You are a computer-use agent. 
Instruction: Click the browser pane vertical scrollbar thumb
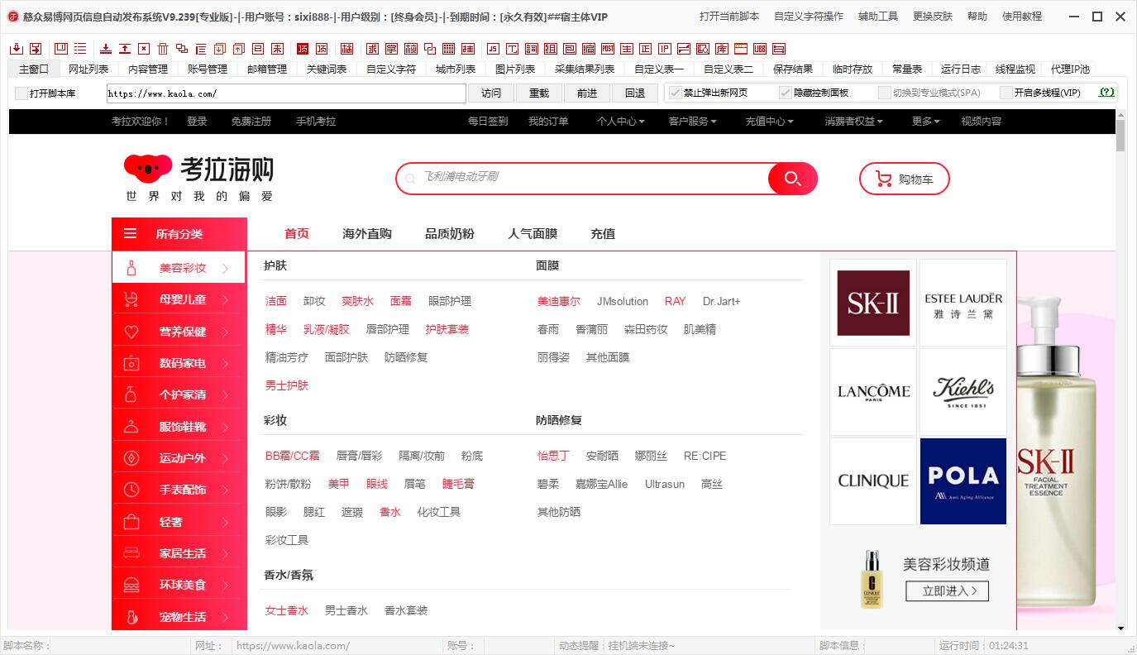(1120, 136)
